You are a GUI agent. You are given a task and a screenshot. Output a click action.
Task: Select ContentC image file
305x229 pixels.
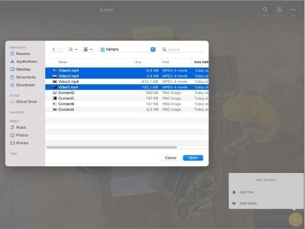pyautogui.click(x=127, y=98)
